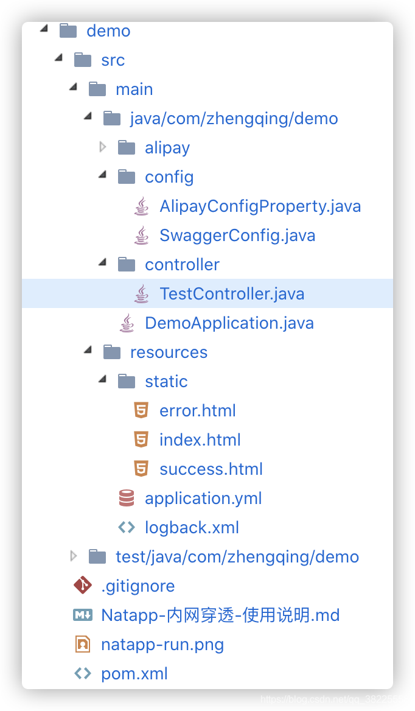Open the logback.xml file
415x711 pixels.
tap(192, 527)
